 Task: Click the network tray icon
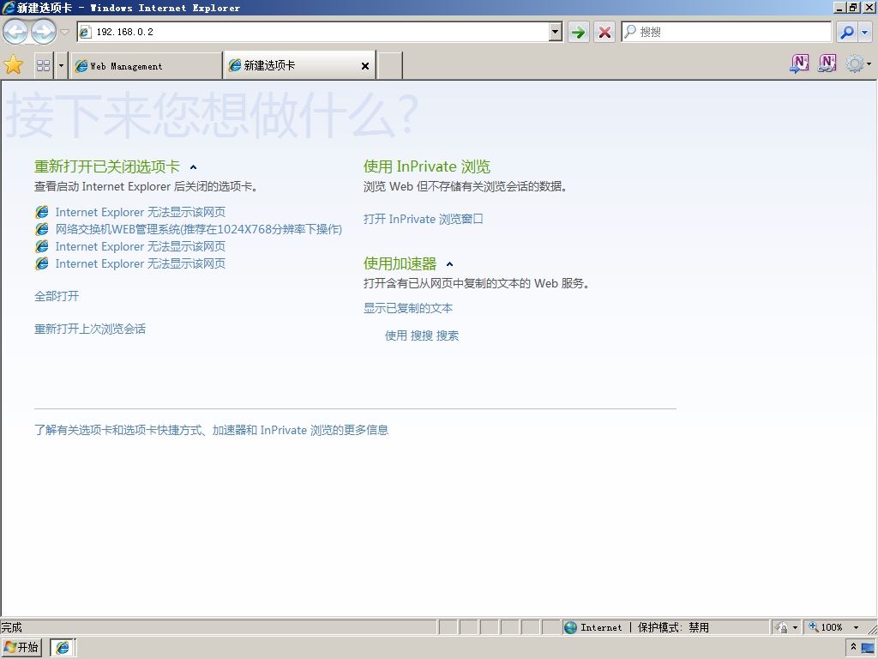869,649
